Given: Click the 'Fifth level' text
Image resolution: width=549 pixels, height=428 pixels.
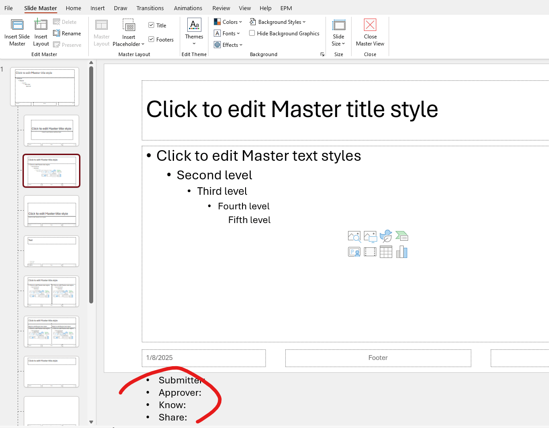Looking at the screenshot, I should pyautogui.click(x=249, y=220).
